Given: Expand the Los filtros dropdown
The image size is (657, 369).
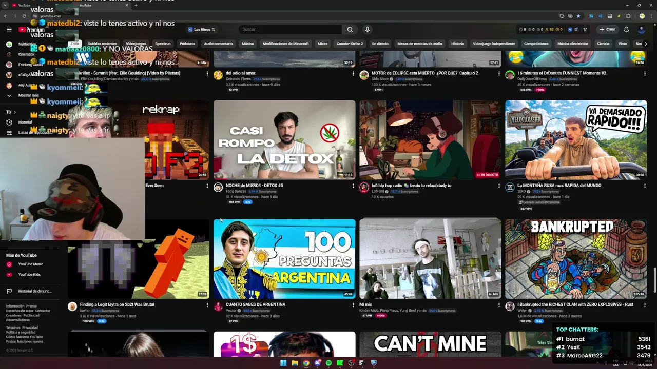Looking at the screenshot, I should click(x=201, y=29).
